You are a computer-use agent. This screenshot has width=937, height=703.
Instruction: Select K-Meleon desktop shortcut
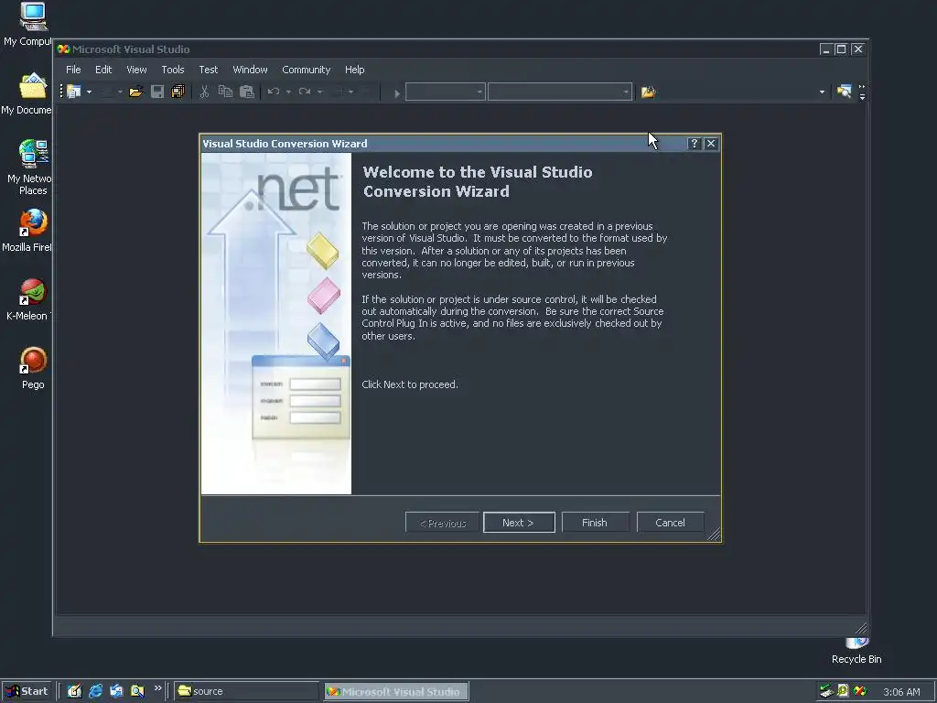tap(28, 299)
